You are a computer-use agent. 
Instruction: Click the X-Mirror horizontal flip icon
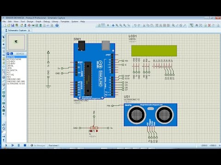pos(4,137)
